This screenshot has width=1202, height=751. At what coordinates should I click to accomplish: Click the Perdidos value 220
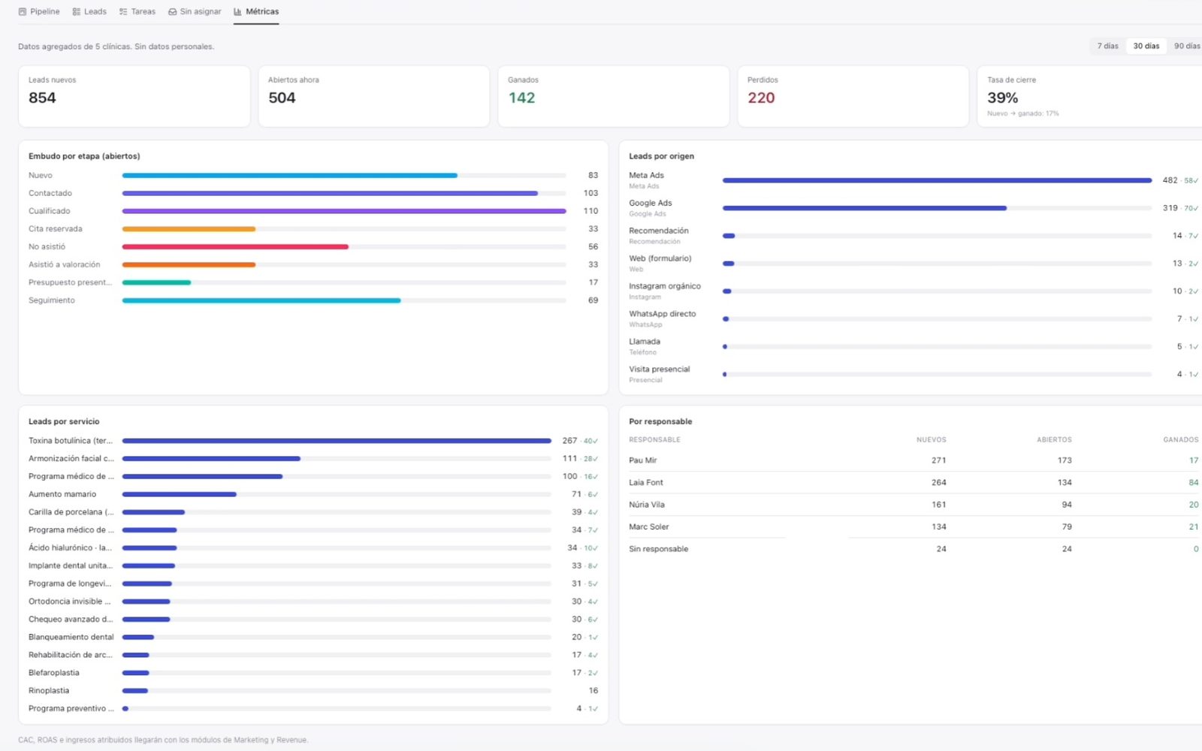(x=761, y=98)
